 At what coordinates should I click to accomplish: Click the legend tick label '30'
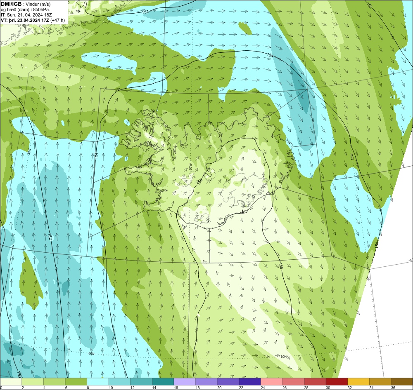[x=328, y=388]
